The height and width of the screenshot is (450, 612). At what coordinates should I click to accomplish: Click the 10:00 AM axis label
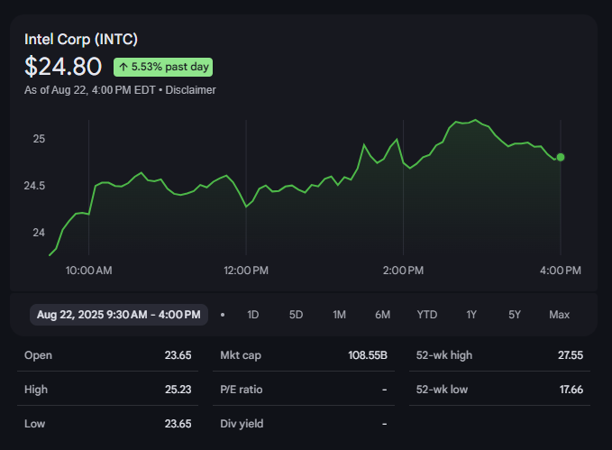click(88, 271)
